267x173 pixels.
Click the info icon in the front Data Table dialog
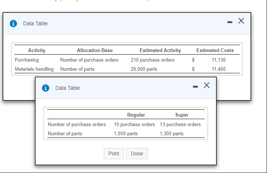coord(46,88)
